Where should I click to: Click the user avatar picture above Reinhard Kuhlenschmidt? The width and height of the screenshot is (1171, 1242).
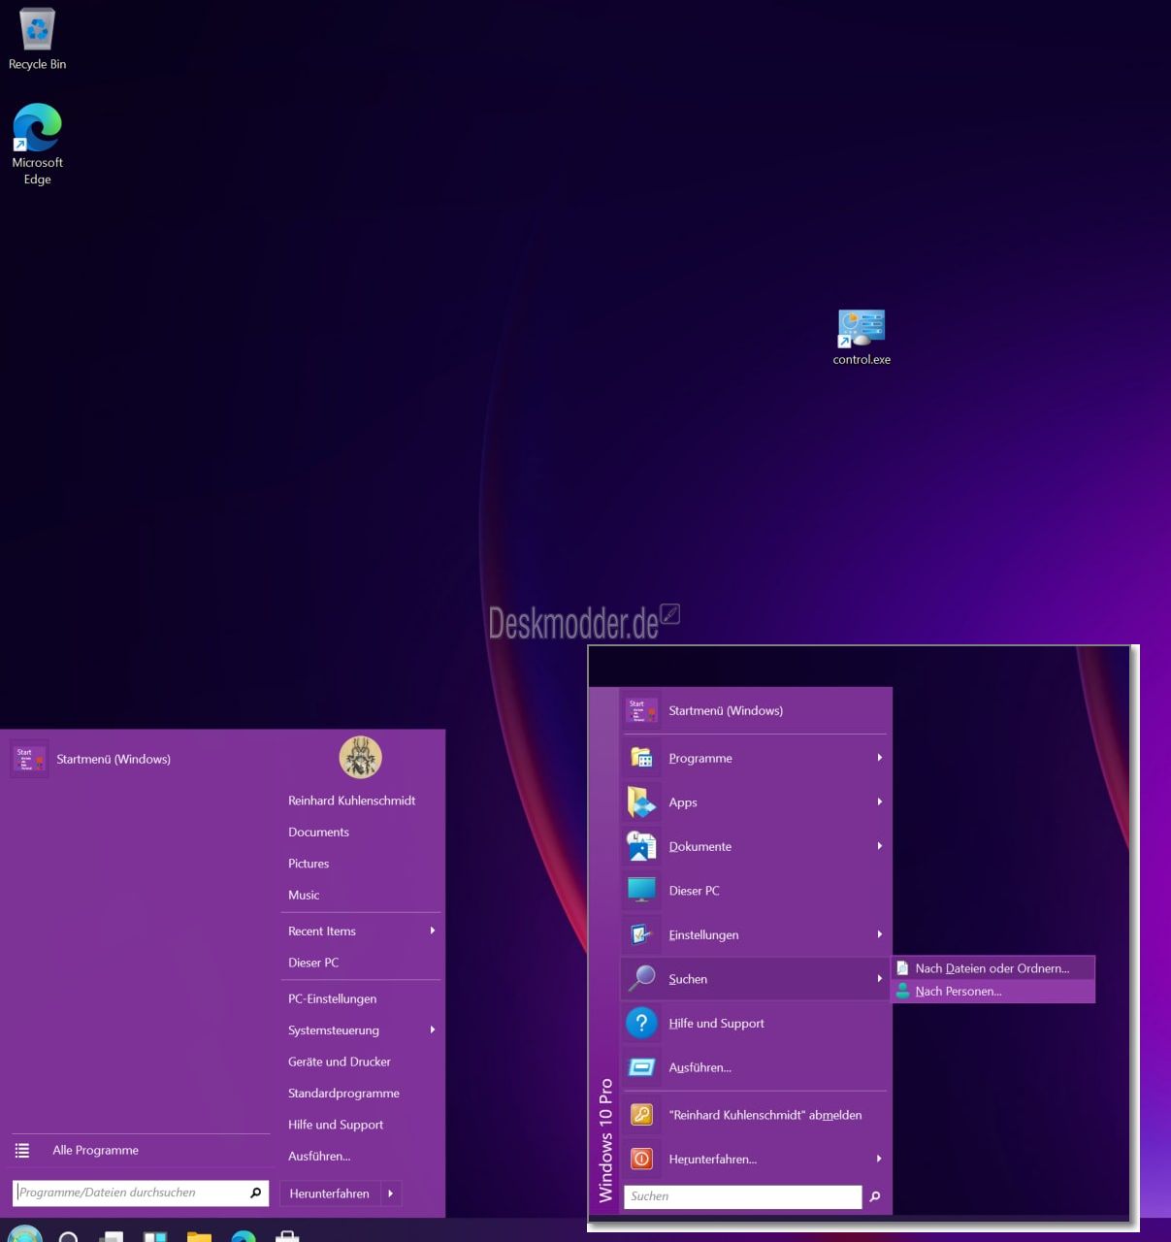point(360,757)
